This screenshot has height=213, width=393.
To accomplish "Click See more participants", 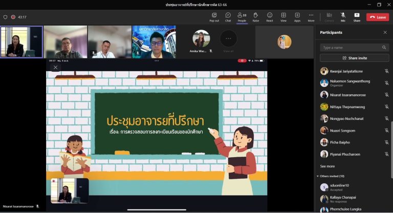I will tap(327, 166).
